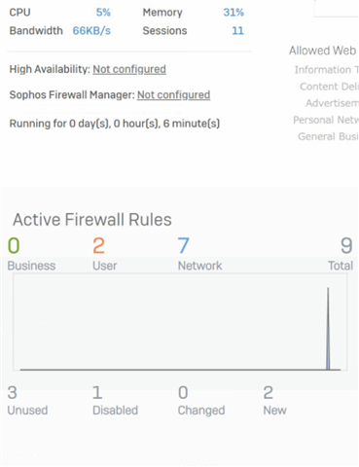Select the General Business web category
The image size is (359, 467).
coord(328,136)
